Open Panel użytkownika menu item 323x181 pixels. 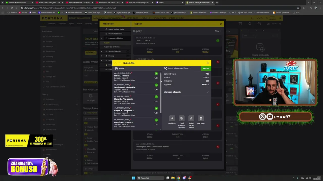(x=115, y=34)
